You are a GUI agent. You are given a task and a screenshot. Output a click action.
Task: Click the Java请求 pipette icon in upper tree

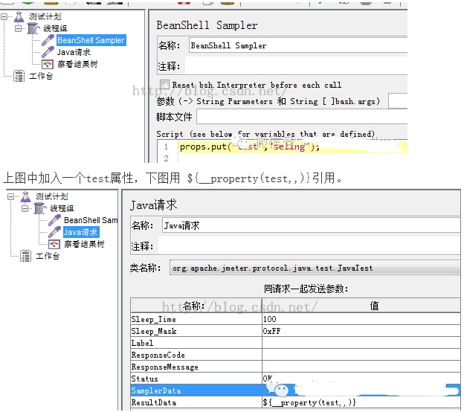48,52
